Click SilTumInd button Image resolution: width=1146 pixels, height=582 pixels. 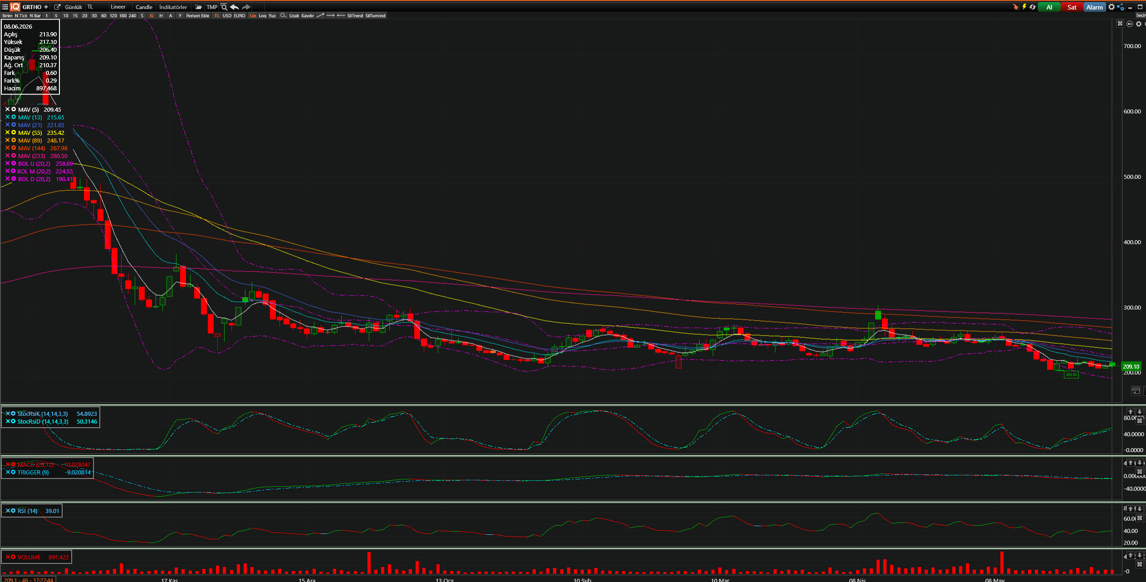(x=375, y=15)
